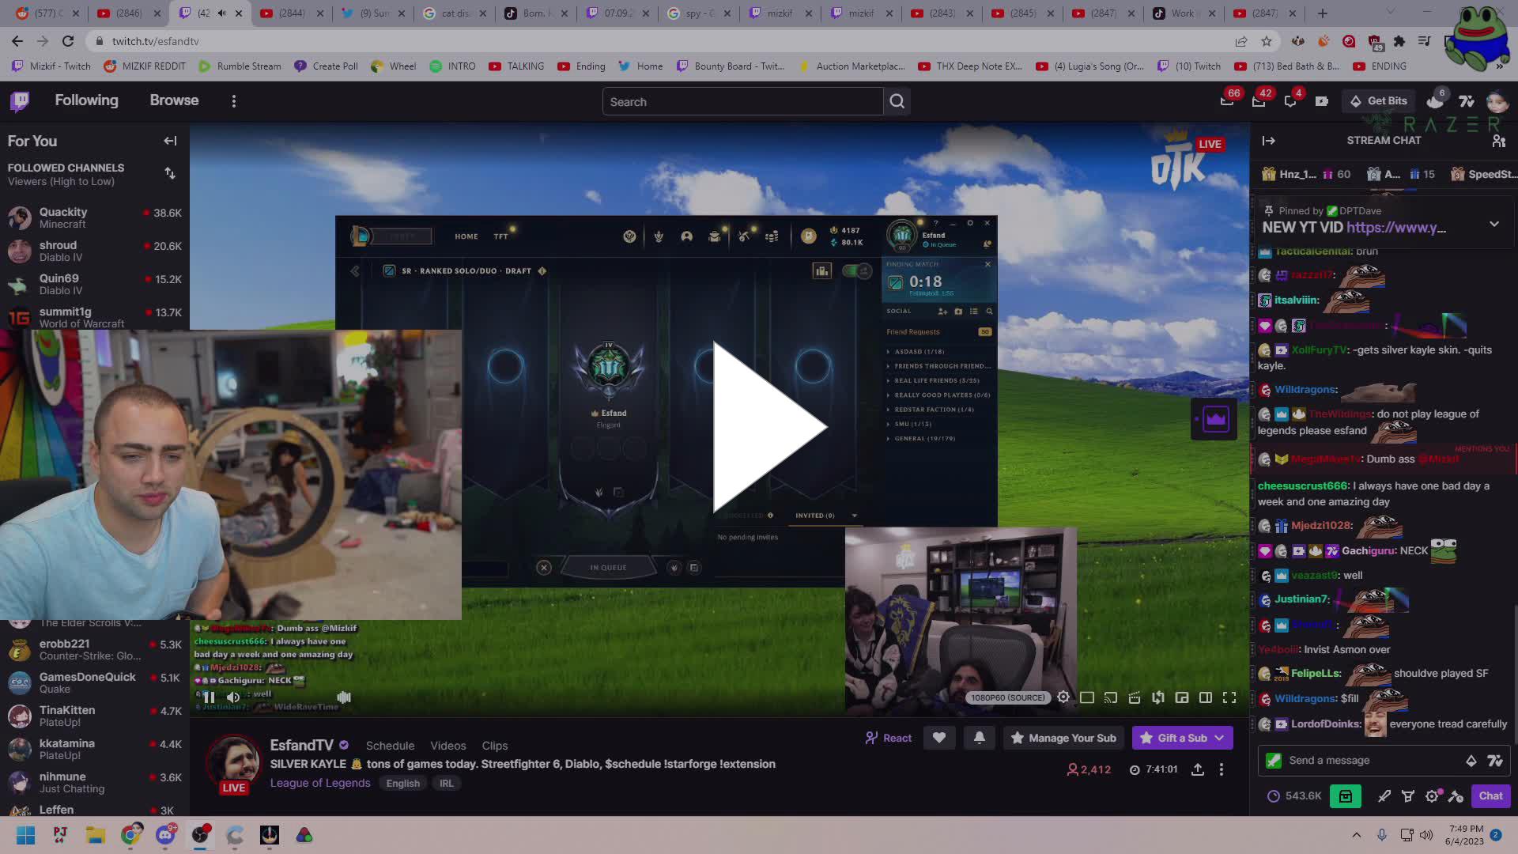Collapse the For You sidebar
Image resolution: width=1518 pixels, height=854 pixels.
point(170,141)
